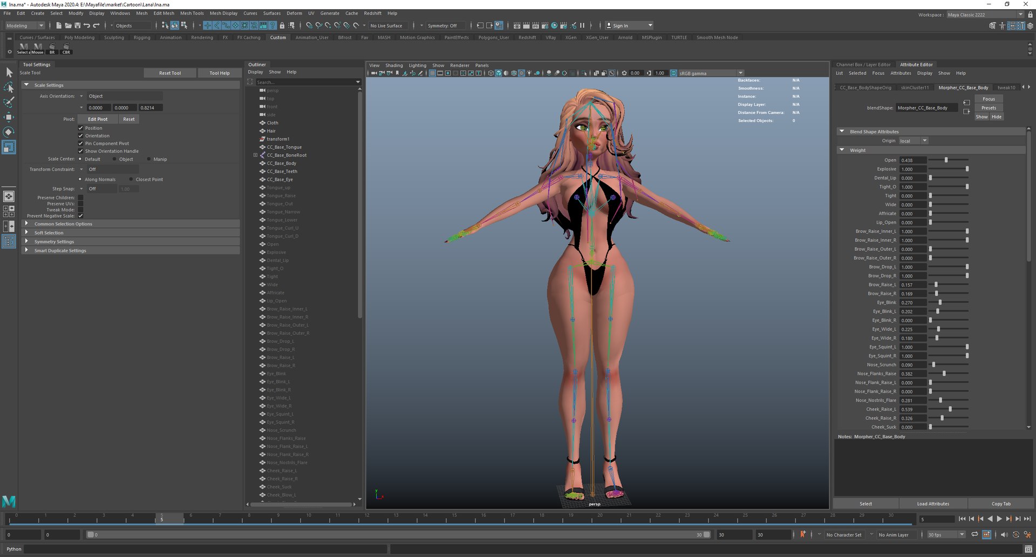1036x557 pixels.
Task: Click the Open Scene folder icon
Action: coord(68,25)
